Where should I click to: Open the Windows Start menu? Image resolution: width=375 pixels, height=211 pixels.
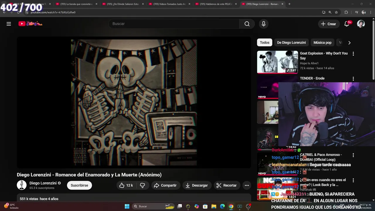click(x=127, y=206)
